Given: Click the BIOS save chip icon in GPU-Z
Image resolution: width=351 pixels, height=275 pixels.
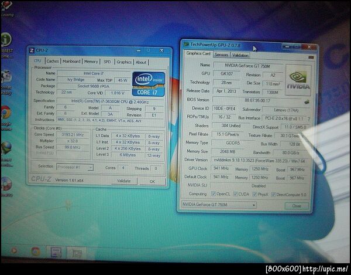Looking at the screenshot, I should [x=307, y=102].
